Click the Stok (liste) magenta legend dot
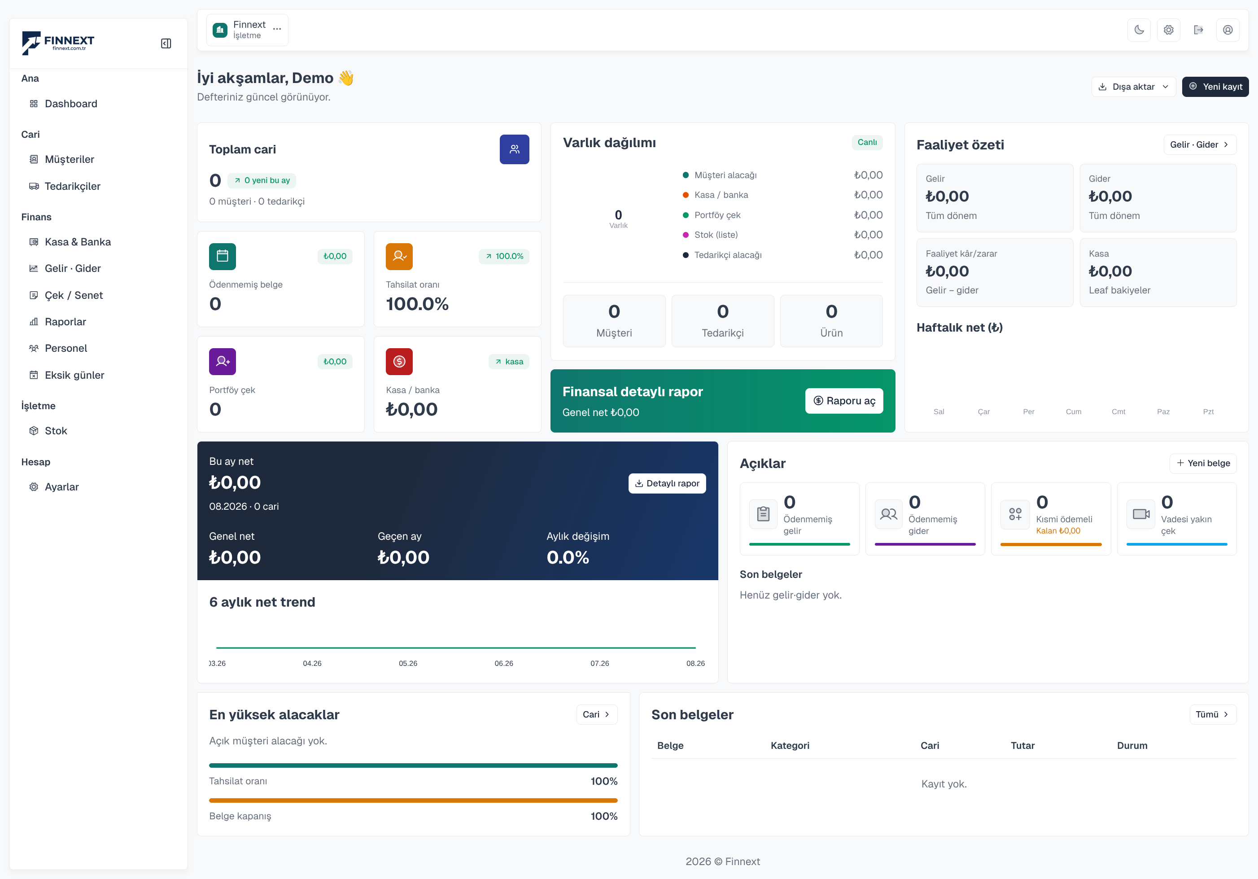Screen dimensions: 1258x879 pyautogui.click(x=686, y=235)
